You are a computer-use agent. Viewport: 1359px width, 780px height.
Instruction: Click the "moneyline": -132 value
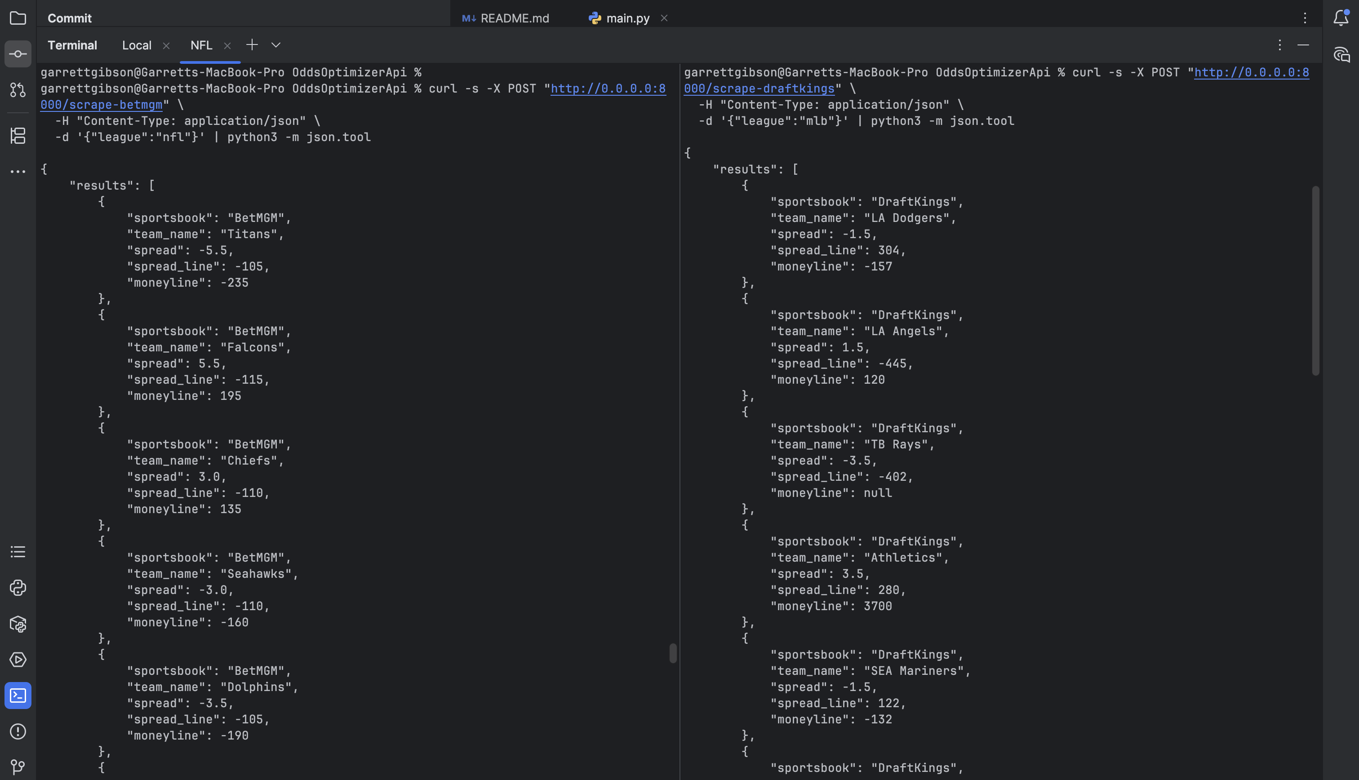(878, 719)
